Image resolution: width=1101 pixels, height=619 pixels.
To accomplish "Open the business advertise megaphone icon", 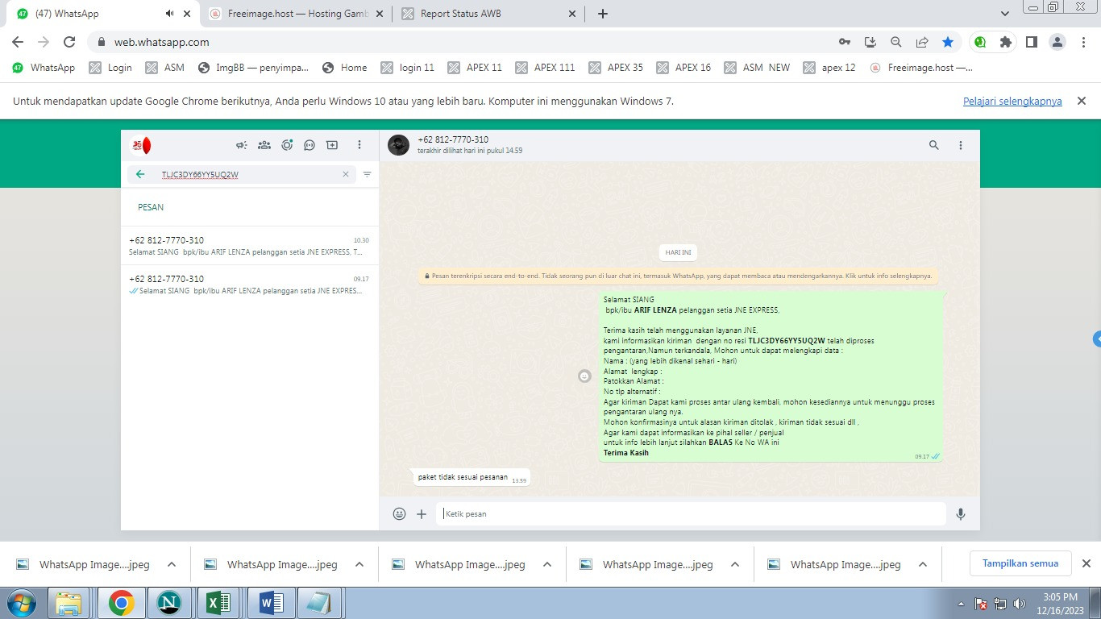I will coord(241,145).
